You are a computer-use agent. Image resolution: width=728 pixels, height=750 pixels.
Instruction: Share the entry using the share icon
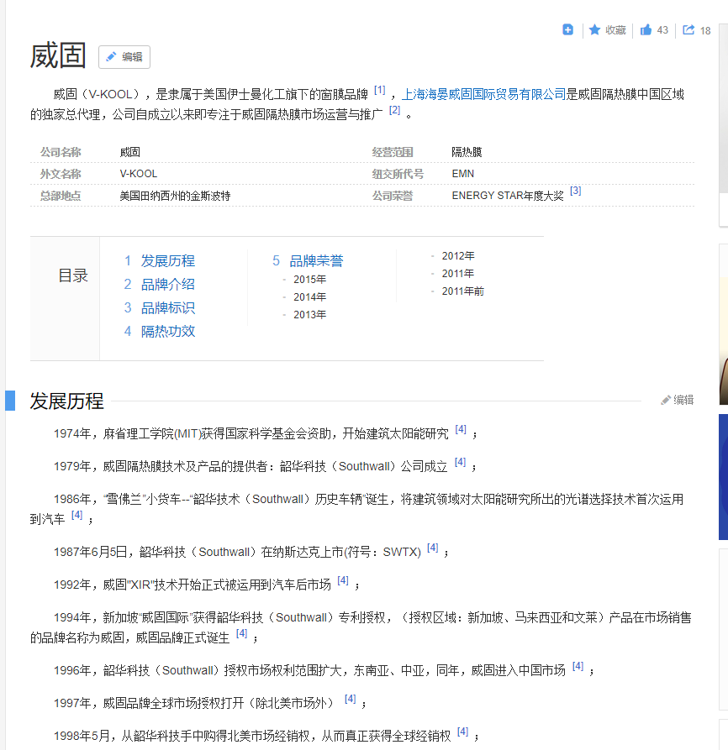click(x=688, y=29)
